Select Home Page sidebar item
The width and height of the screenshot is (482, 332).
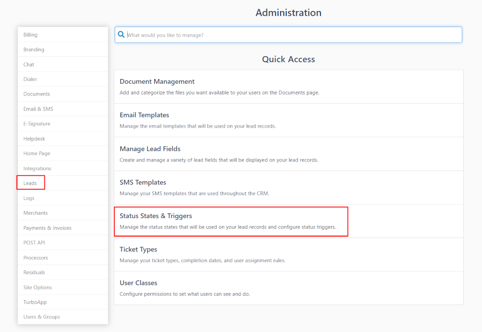[63, 153]
